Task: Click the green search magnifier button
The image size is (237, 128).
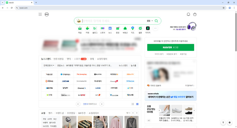Action: pyautogui.click(x=156, y=21)
